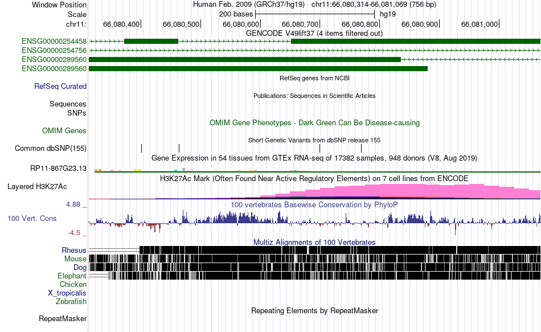Screen dimensions: 541x332
Task: Click the X_tropicalis alignment row label
Action: 67,293
